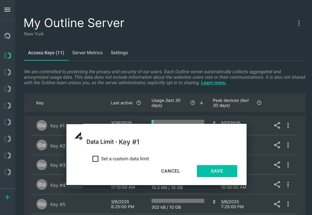Image resolution: width=312 pixels, height=215 pixels.
Task: Click Key #5's usage progress bar
Action: (x=178, y=200)
